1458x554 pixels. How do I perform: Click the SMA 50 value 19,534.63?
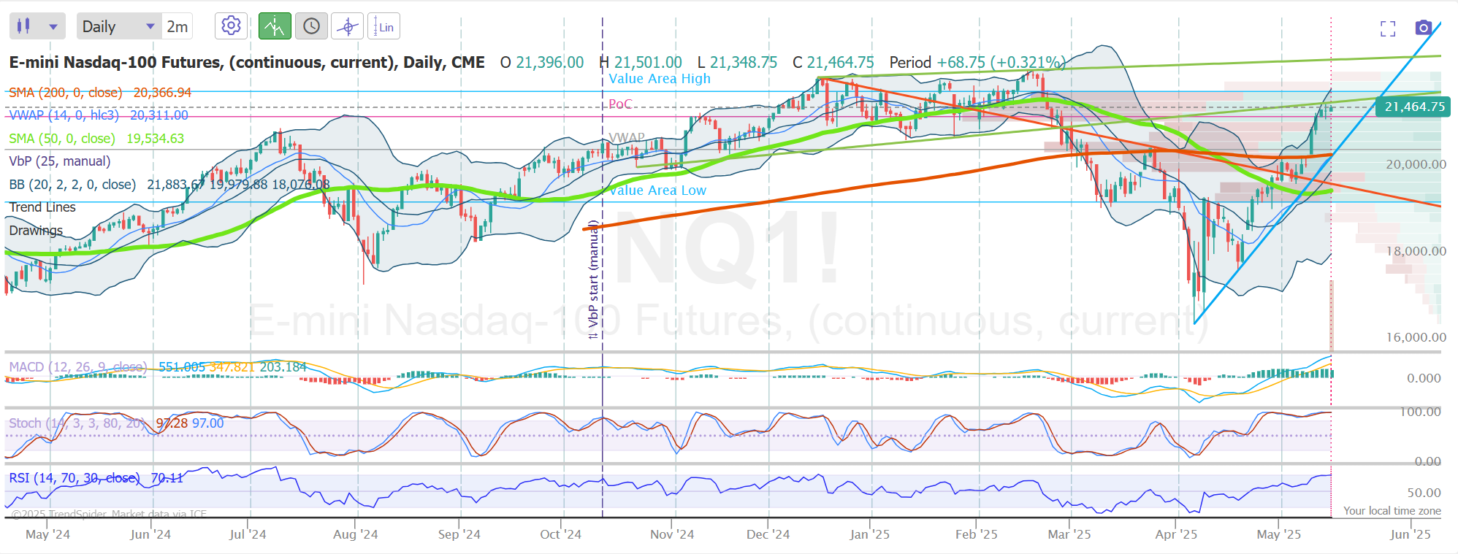click(x=155, y=139)
